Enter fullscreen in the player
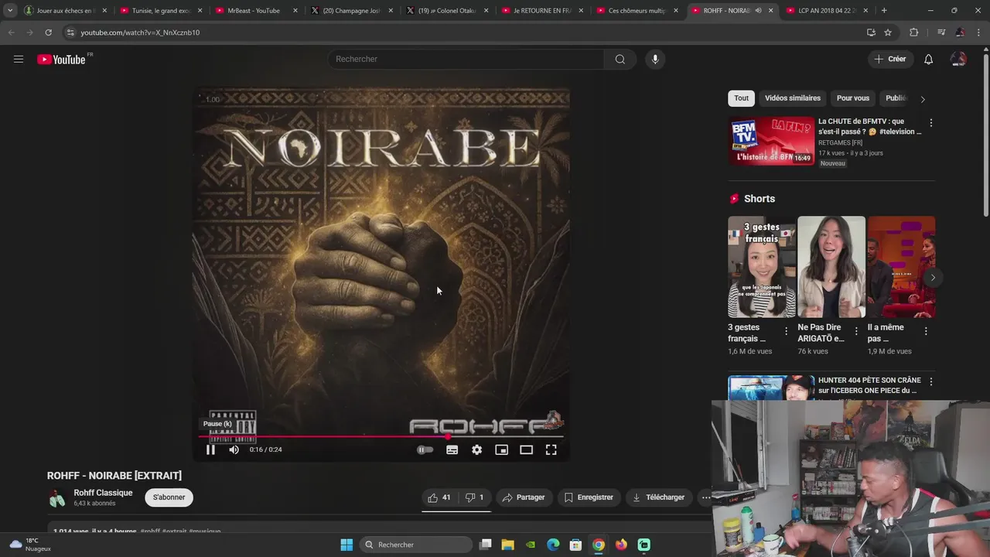 point(551,449)
